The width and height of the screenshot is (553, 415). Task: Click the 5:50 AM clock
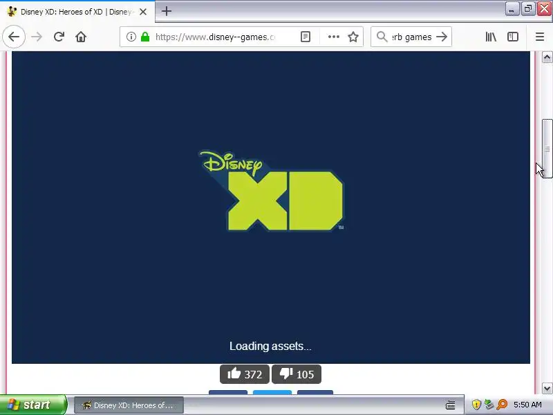[x=527, y=405]
